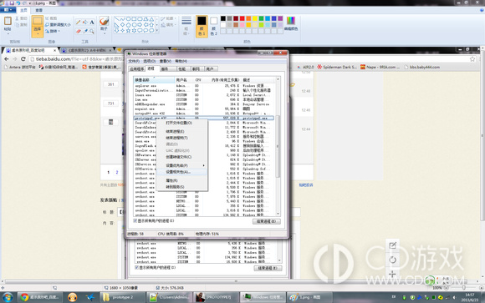The width and height of the screenshot is (485, 303).
Task: Select the Color picker eyedropper tool
Action: tap(85, 31)
